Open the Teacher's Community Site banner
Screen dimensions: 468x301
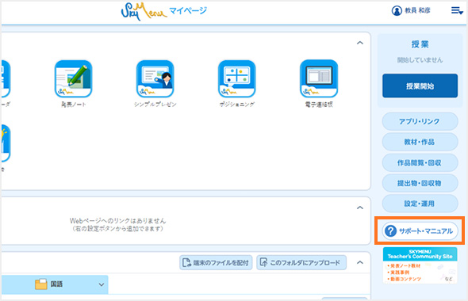click(420, 265)
